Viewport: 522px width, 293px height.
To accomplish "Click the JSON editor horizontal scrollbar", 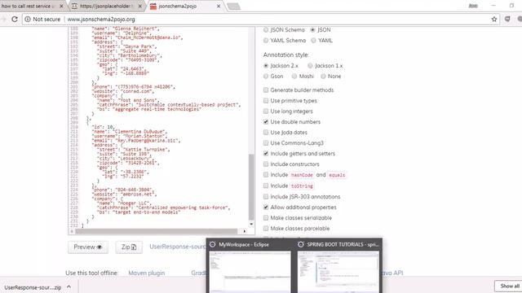I will tap(156, 231).
